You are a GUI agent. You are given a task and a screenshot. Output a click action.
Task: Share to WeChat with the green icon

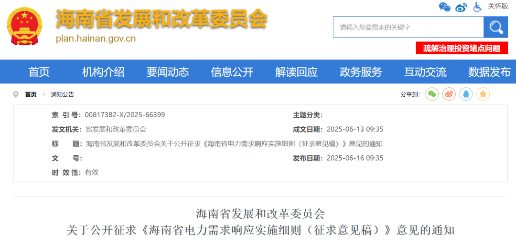pyautogui.click(x=432, y=94)
